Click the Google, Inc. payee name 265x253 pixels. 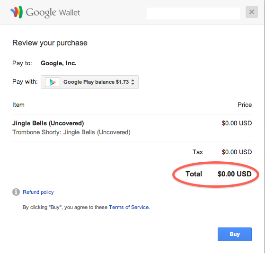coord(59,63)
